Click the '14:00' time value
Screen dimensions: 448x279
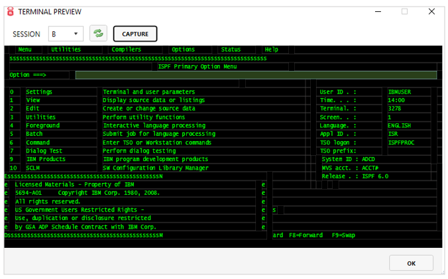pos(396,100)
